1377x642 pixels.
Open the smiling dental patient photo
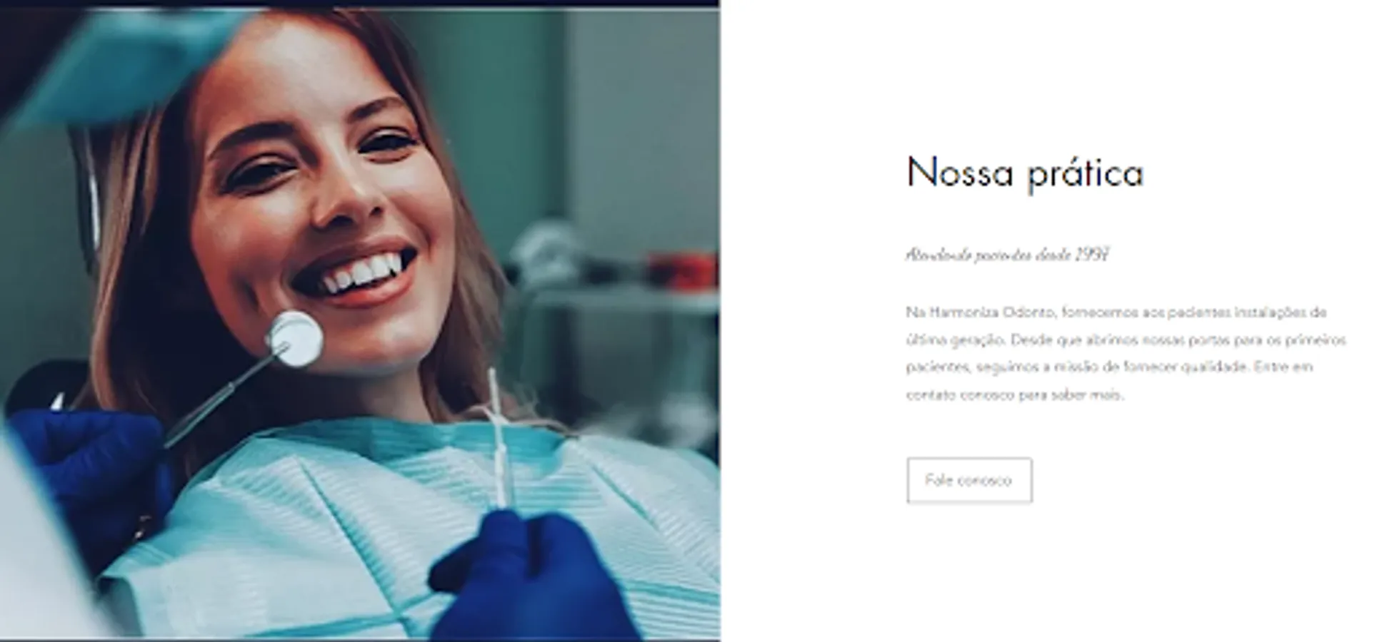pos(360,324)
